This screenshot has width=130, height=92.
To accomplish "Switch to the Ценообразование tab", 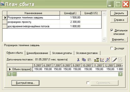I will pos(37,53).
